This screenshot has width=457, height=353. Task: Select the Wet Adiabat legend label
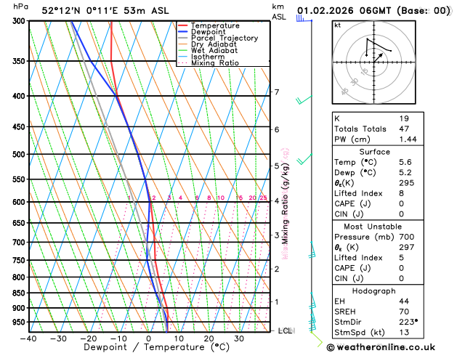point(214,50)
